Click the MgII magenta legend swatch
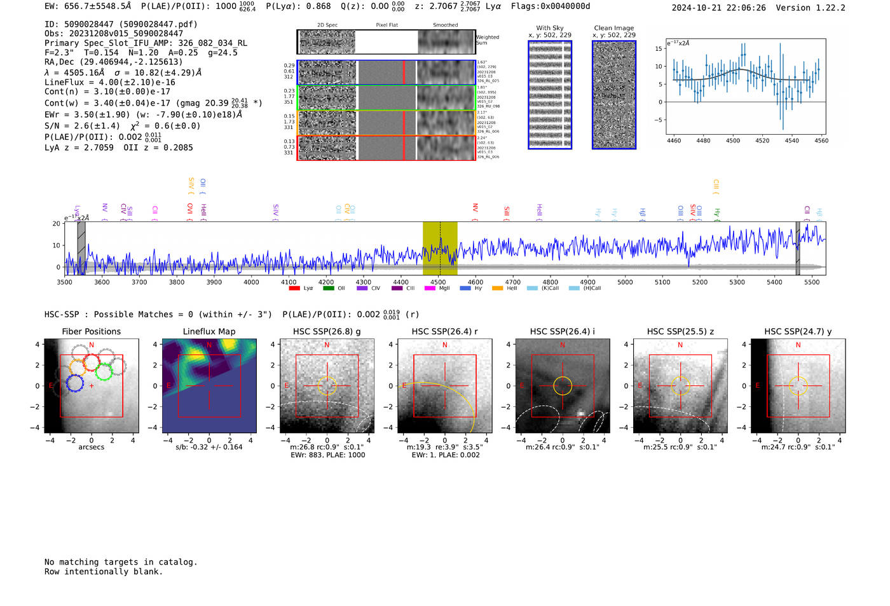 pos(430,288)
